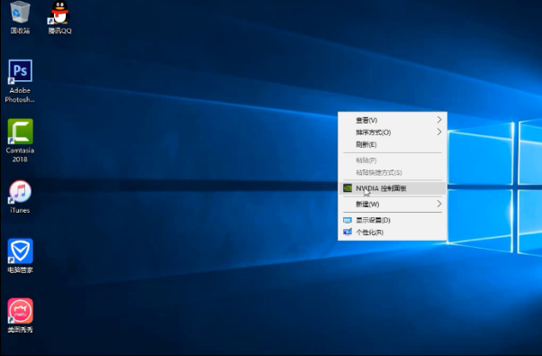The width and height of the screenshot is (542, 356).
Task: Choose 显示设置(D) menu entry
Action: pos(393,220)
